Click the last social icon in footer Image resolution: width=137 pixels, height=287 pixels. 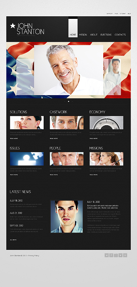(x=125, y=255)
